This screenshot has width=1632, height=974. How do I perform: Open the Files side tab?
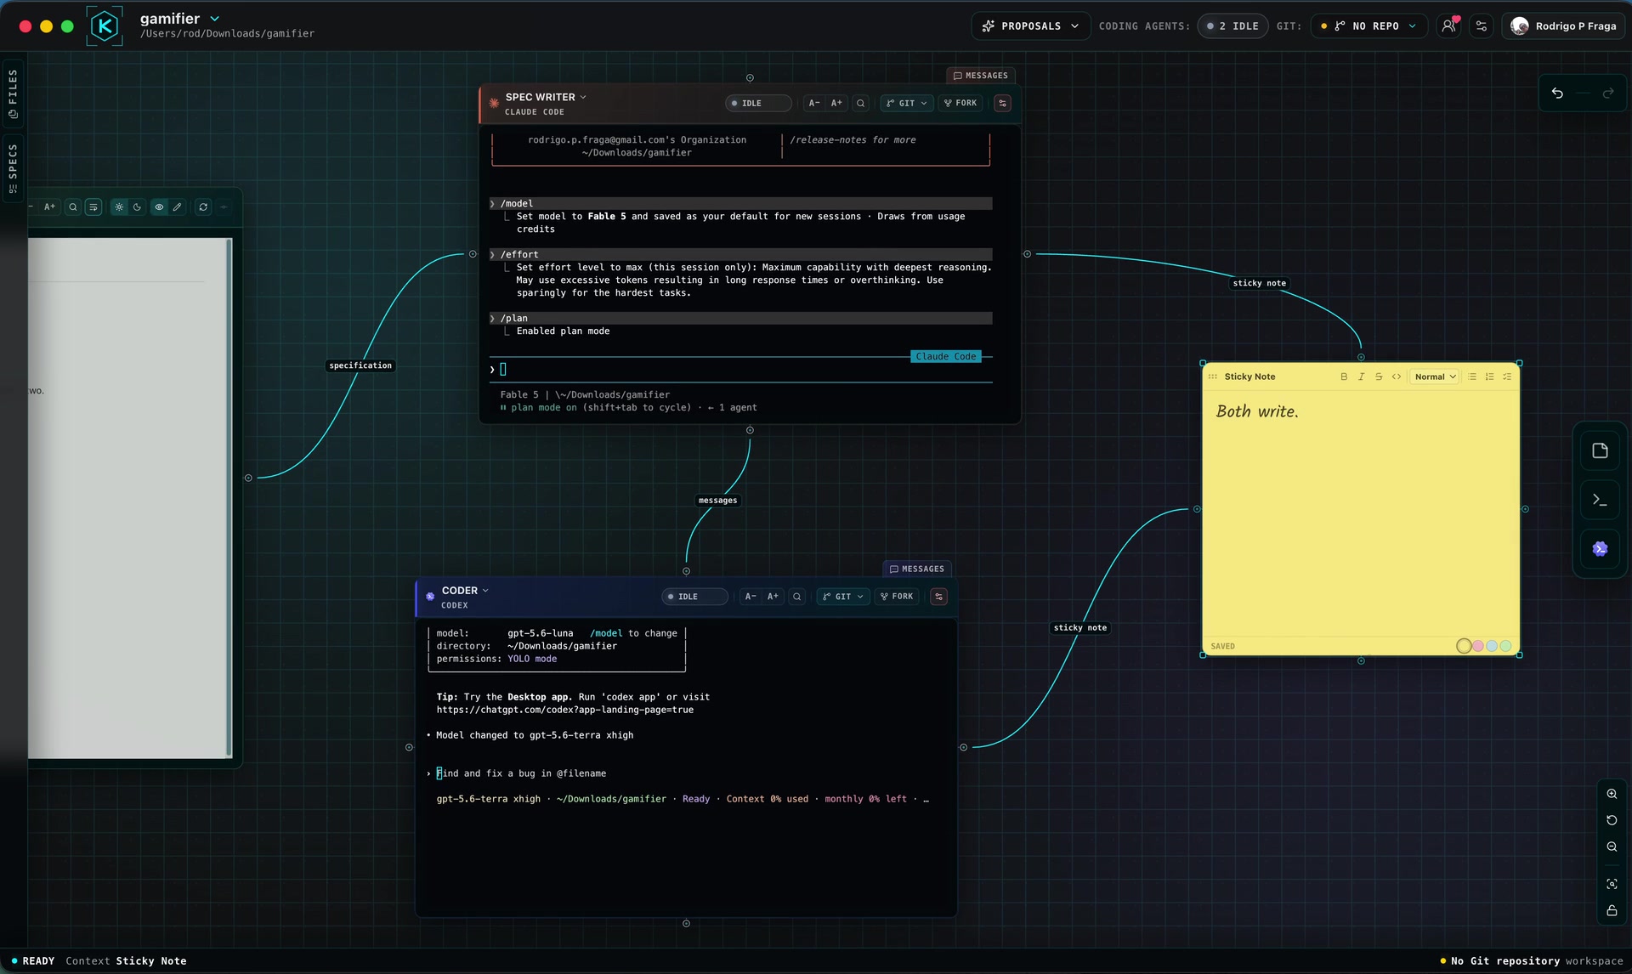click(13, 93)
